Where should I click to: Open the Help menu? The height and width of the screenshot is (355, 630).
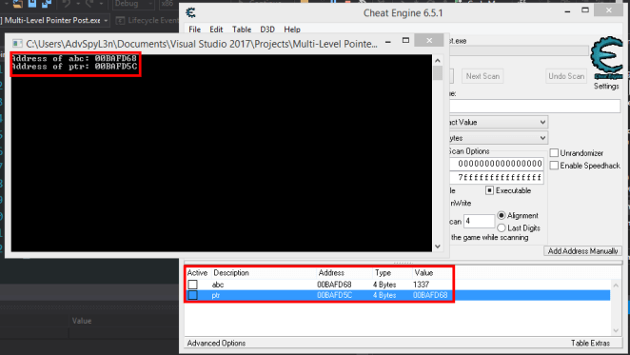[x=292, y=30]
